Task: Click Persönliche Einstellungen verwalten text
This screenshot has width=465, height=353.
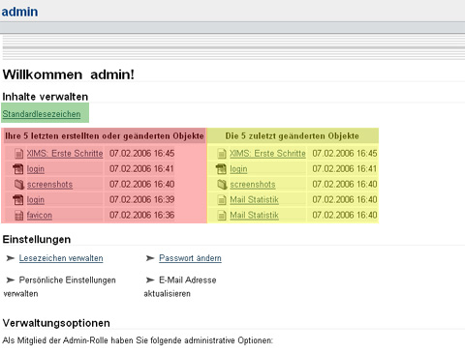Action: point(59,286)
